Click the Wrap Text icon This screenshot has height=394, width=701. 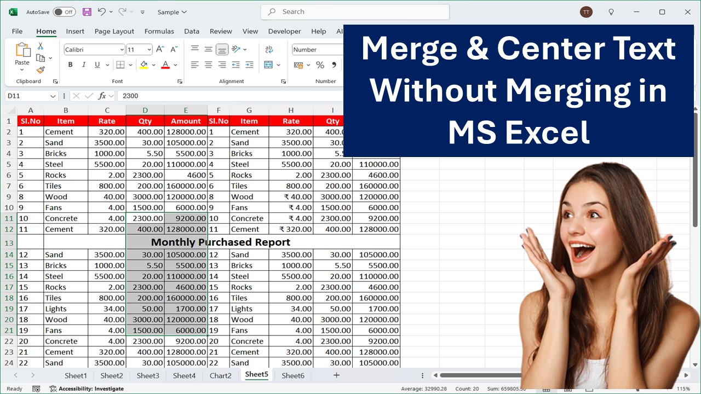268,49
